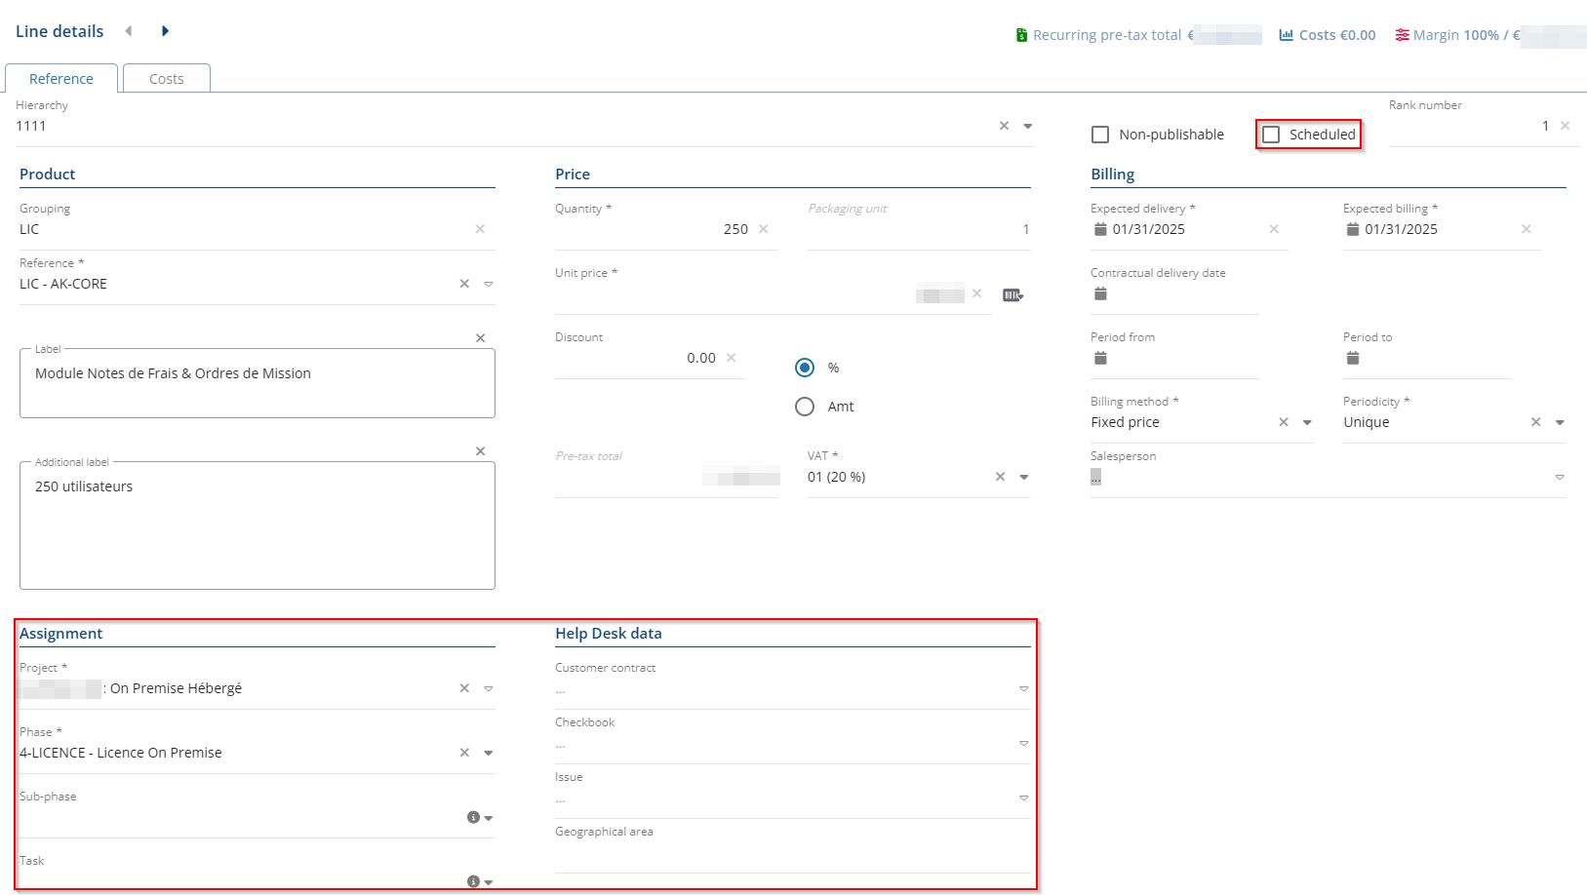Open the Period from calendar picker
Screen dimensions: 1587x895
point(1100,358)
